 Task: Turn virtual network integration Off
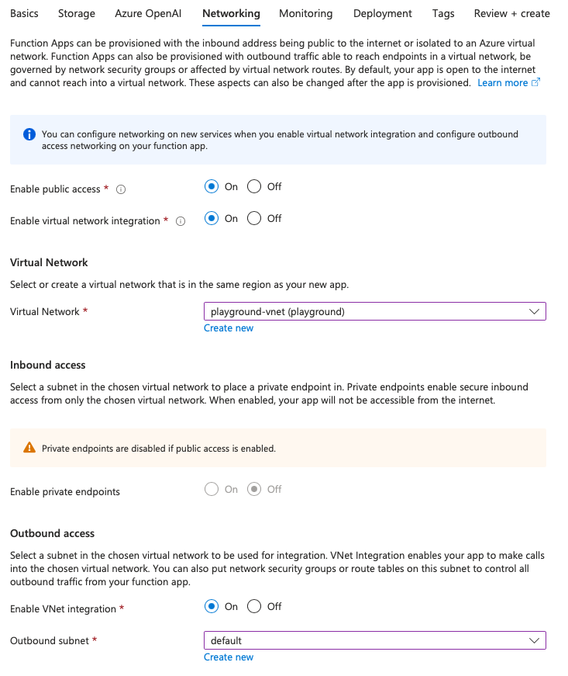[254, 219]
